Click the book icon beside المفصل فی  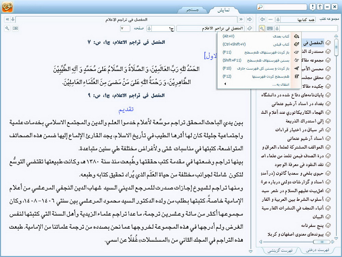click(328, 42)
